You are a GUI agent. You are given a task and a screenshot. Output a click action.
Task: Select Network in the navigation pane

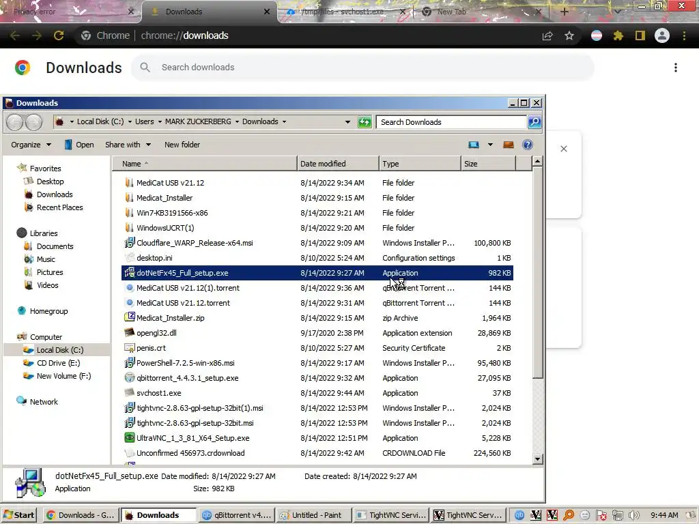click(x=44, y=401)
